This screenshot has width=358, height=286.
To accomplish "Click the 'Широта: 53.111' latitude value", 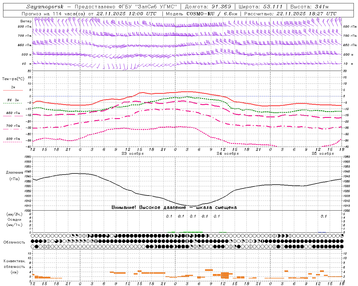I will pos(261,7).
